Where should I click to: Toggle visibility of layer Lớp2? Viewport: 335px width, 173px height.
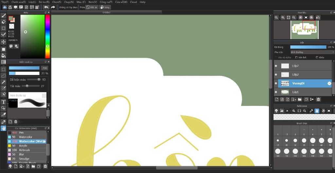coord(276,75)
